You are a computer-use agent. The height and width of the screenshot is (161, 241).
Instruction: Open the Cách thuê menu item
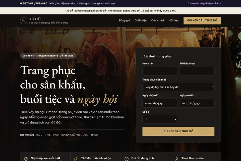point(158,20)
